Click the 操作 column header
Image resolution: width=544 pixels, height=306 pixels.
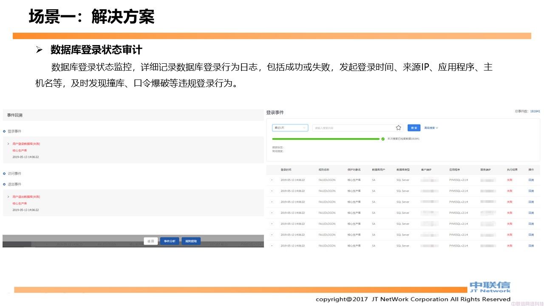click(531, 170)
